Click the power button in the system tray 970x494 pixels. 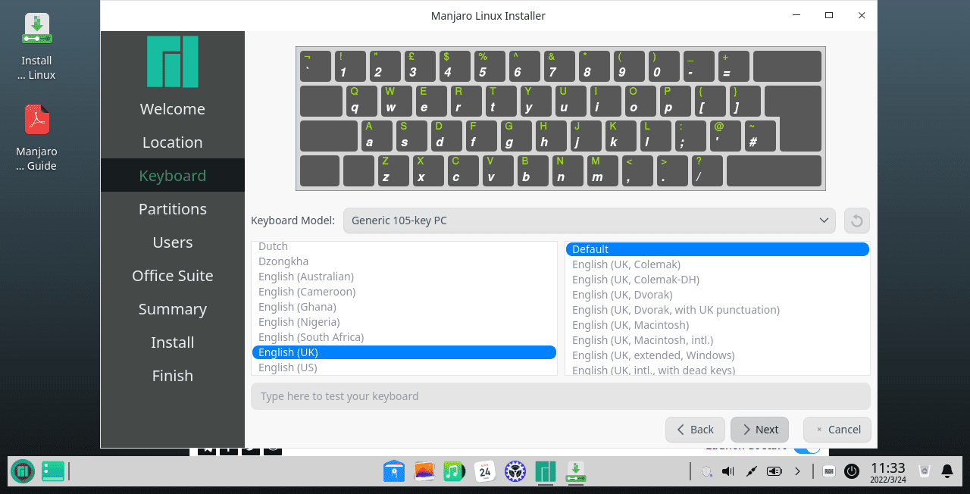click(x=852, y=471)
